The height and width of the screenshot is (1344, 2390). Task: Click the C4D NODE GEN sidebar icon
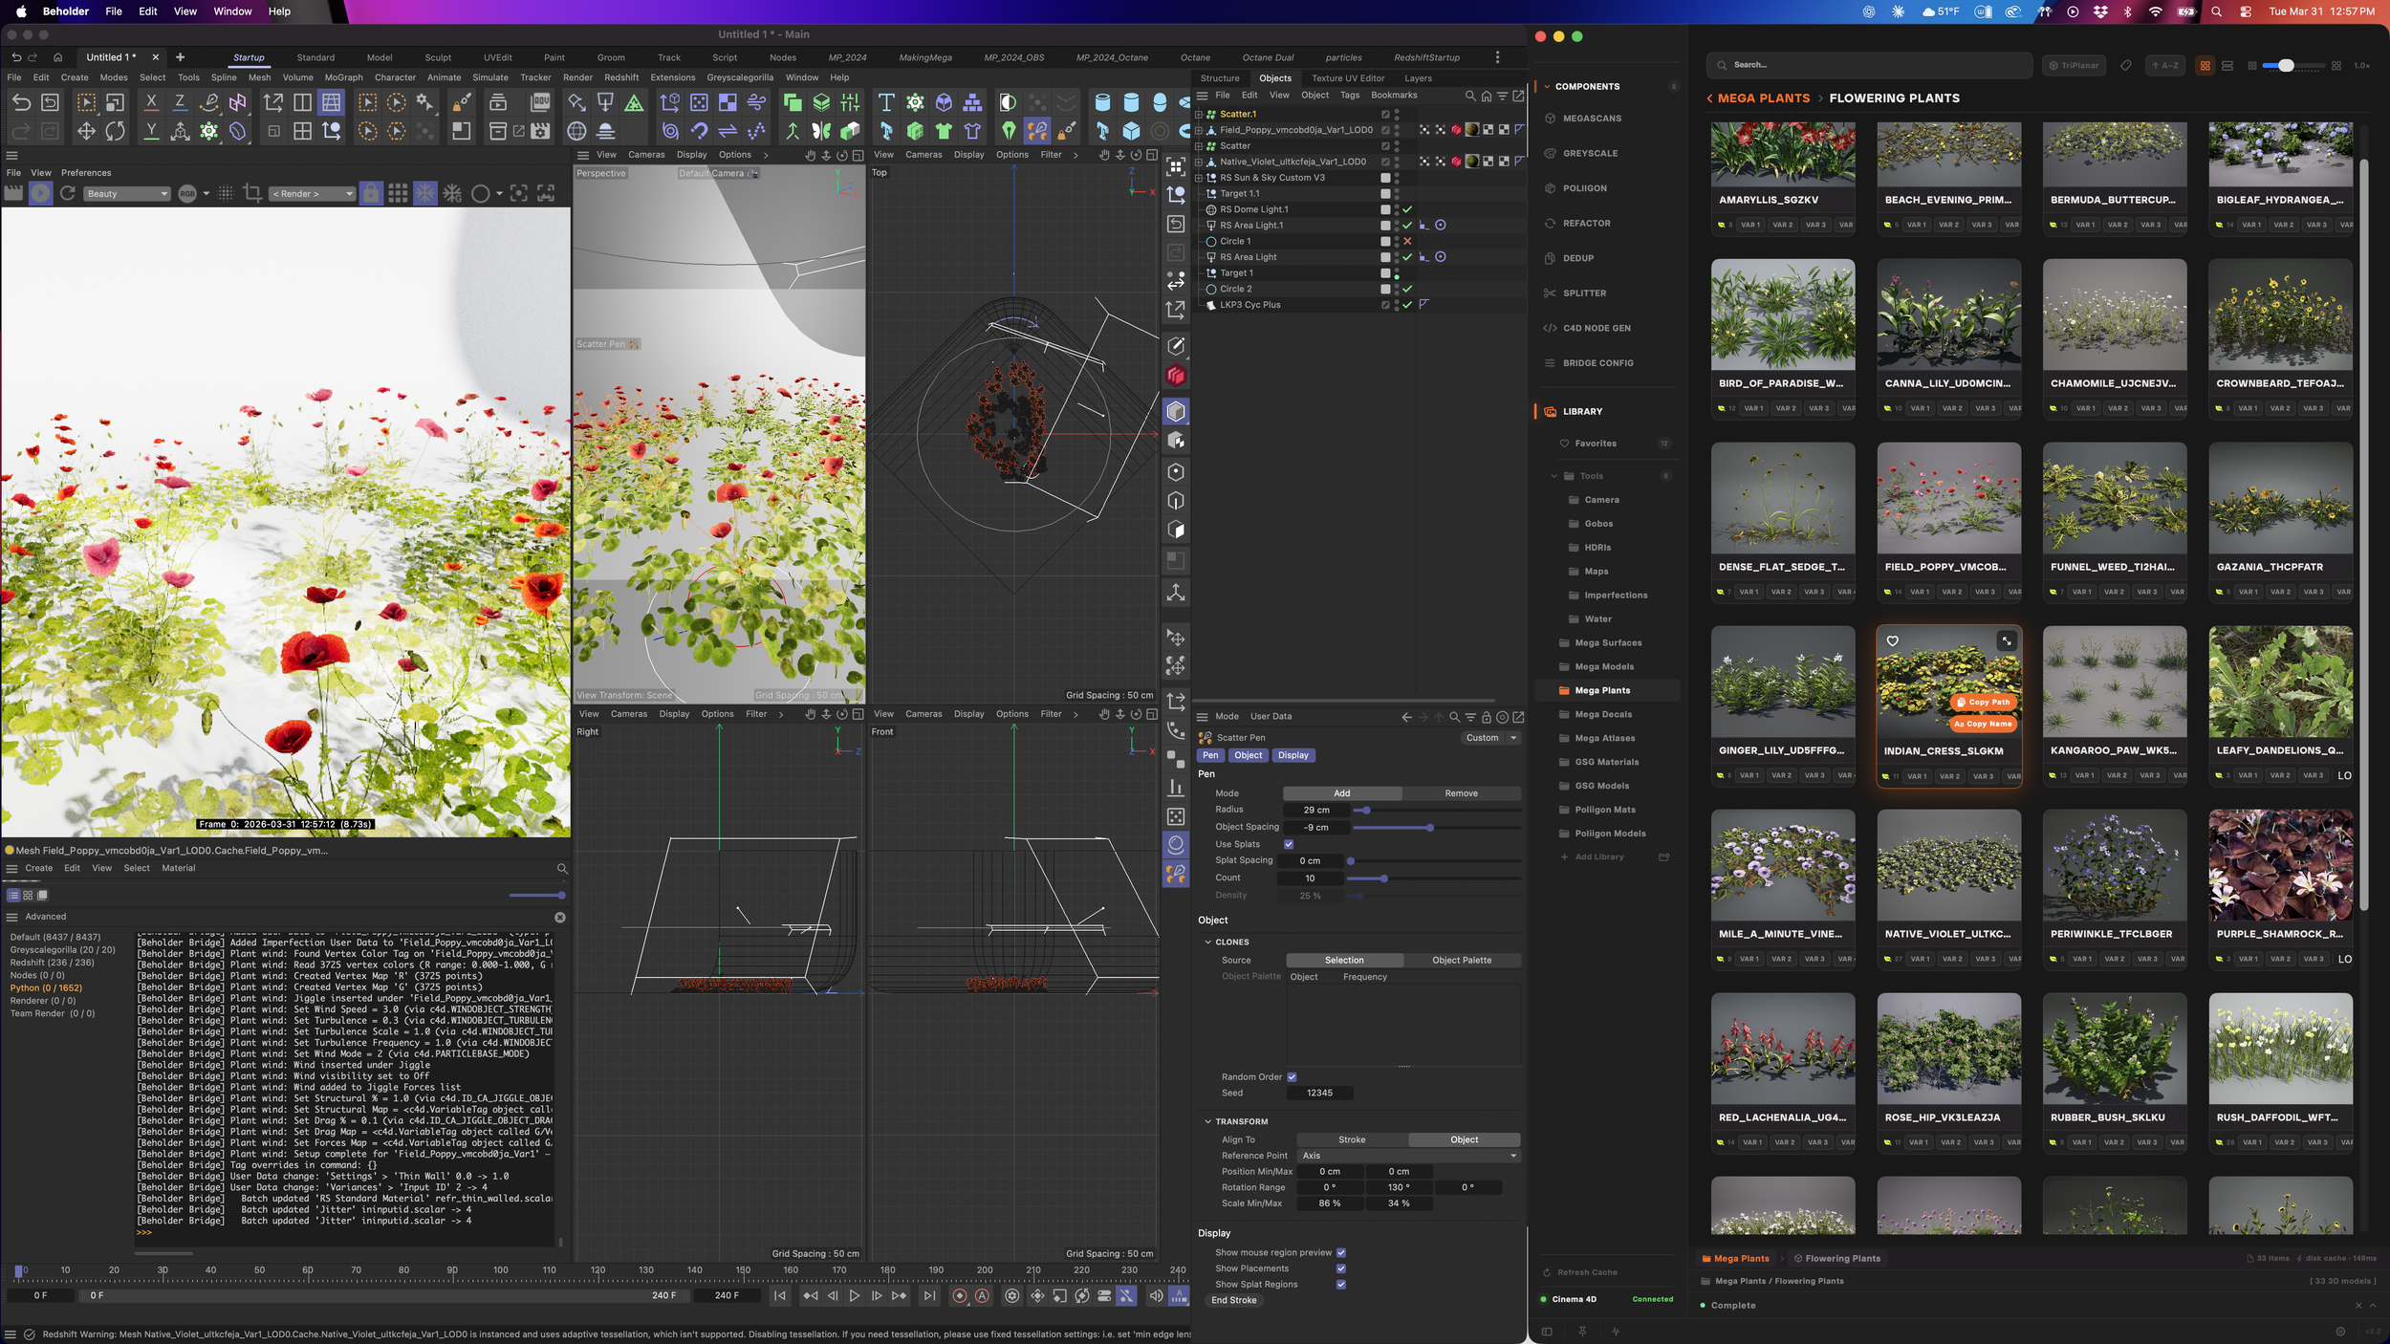tap(1551, 328)
